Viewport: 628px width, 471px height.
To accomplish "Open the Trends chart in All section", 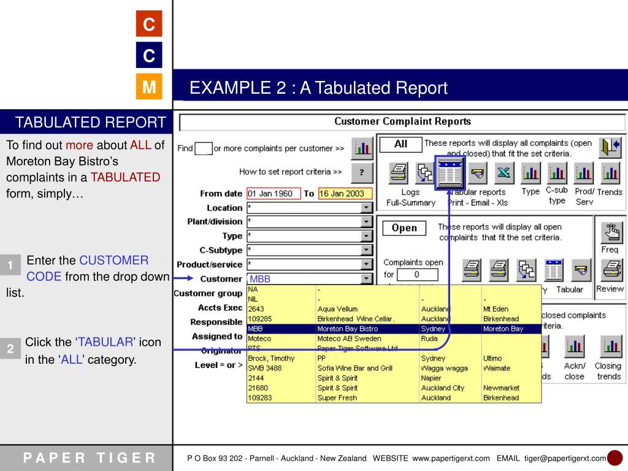I will [610, 173].
